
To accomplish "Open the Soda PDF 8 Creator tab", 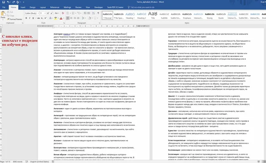I will 115,7.
